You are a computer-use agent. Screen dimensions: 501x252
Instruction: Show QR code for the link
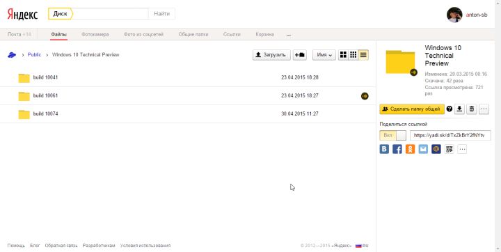tap(450, 149)
